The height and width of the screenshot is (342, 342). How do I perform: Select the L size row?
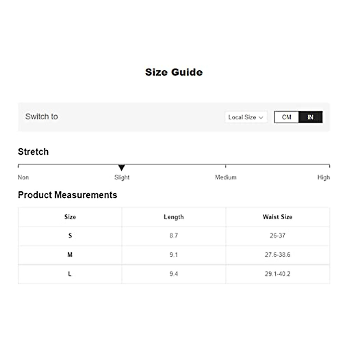point(70,274)
